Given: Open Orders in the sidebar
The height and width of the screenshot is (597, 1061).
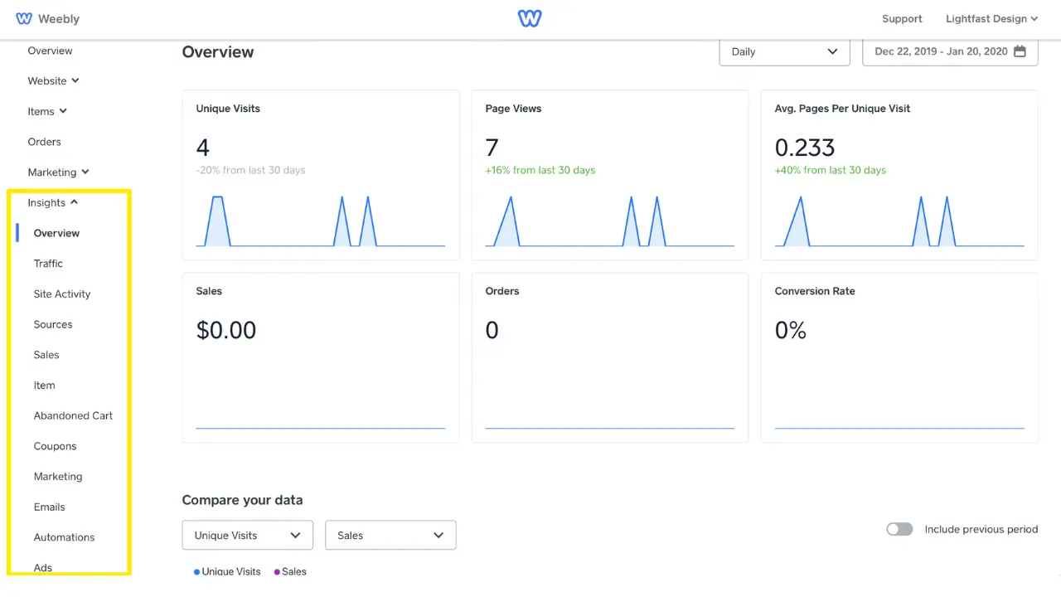Looking at the screenshot, I should (44, 142).
